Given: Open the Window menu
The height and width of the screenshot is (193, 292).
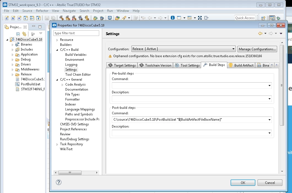Looking at the screenshot, I should pos(123,11).
